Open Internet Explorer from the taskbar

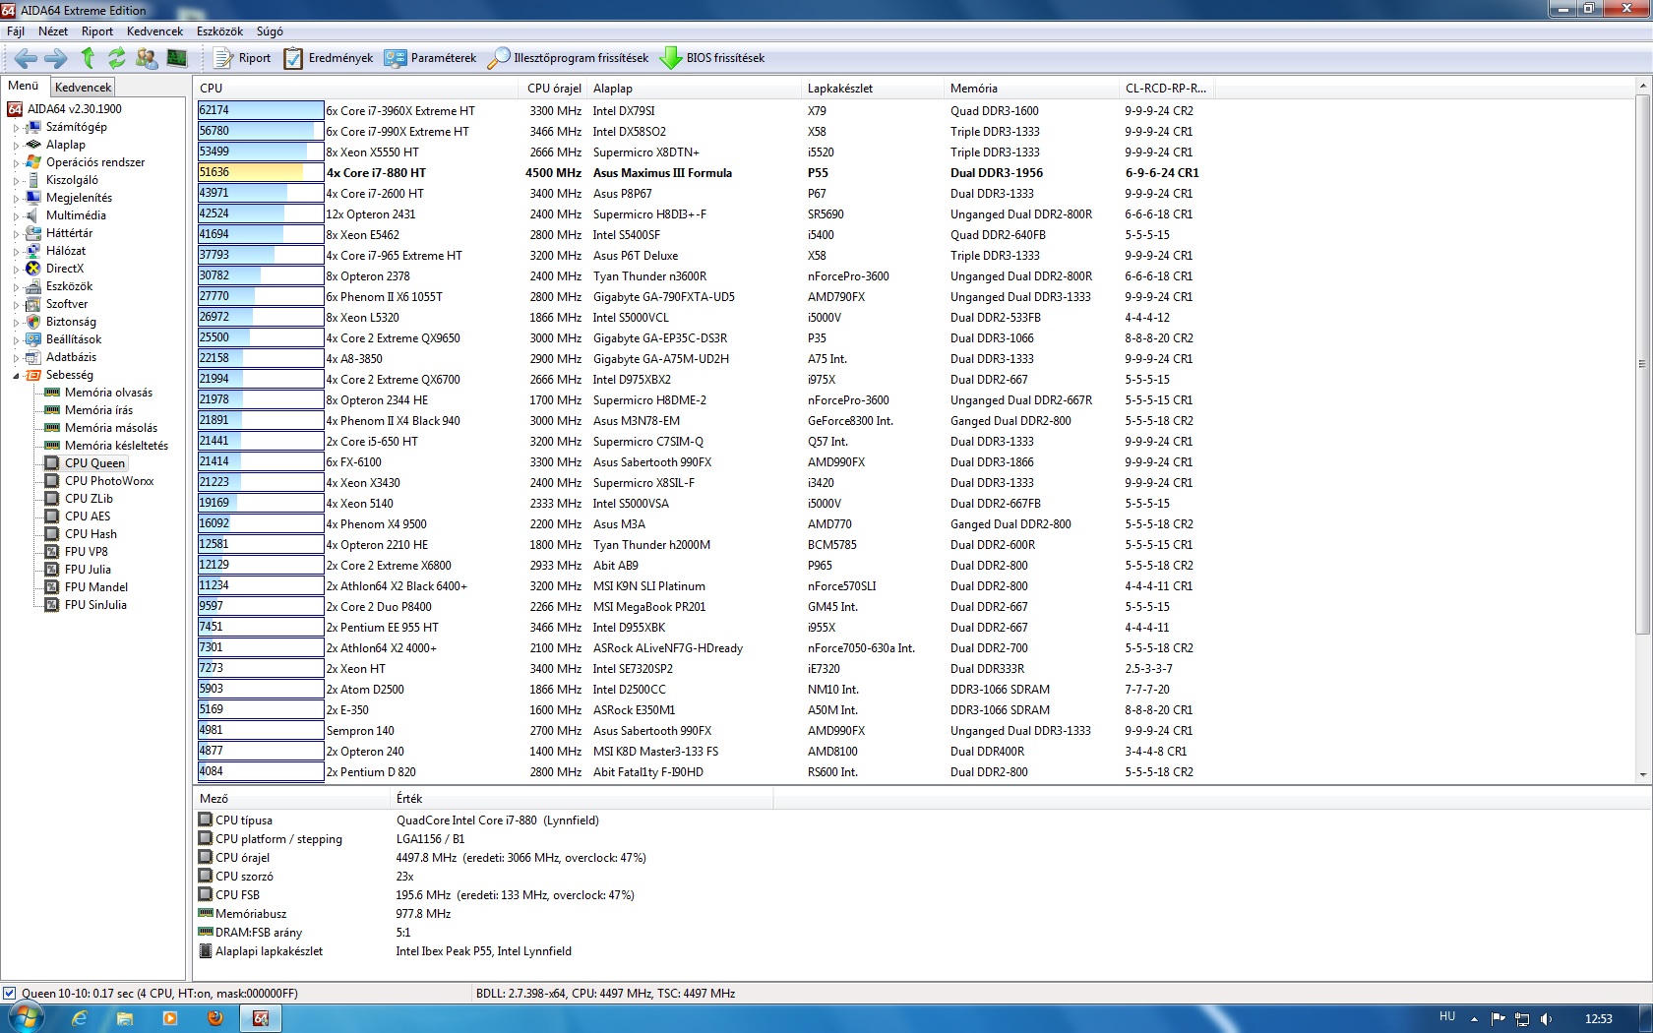point(80,1018)
